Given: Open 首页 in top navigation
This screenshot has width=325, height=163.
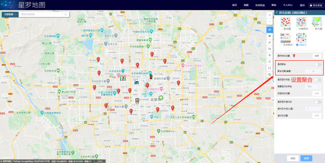Looking at the screenshot, I should click(234, 5).
